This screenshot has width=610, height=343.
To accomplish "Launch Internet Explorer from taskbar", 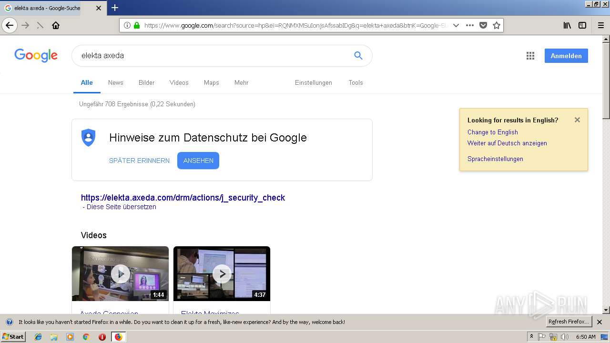I will 38,337.
